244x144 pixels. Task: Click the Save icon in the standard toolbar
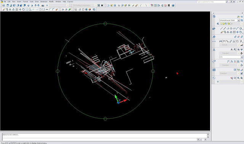point(115,5)
